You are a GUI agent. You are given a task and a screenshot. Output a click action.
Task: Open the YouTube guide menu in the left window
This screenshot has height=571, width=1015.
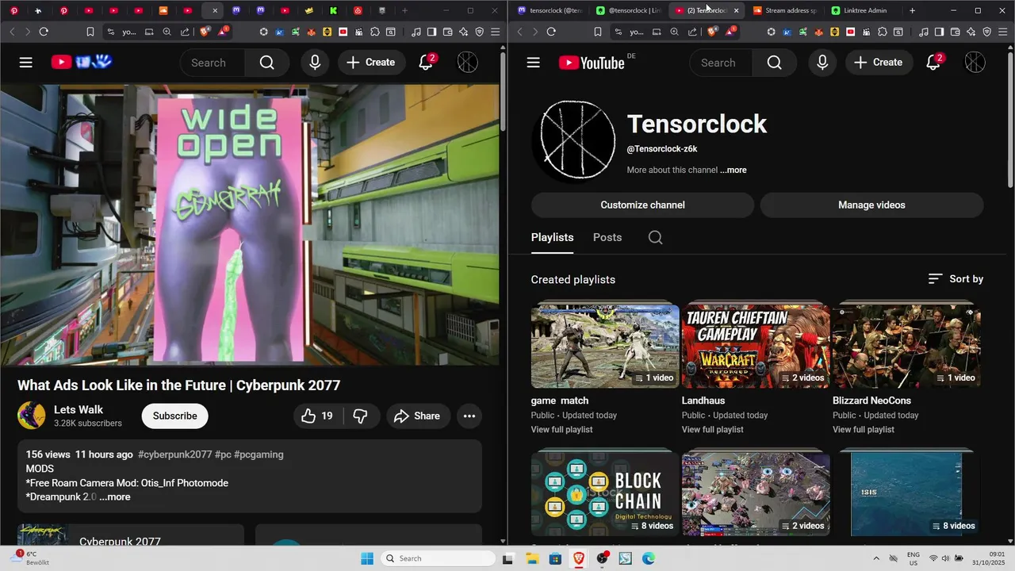[26, 63]
